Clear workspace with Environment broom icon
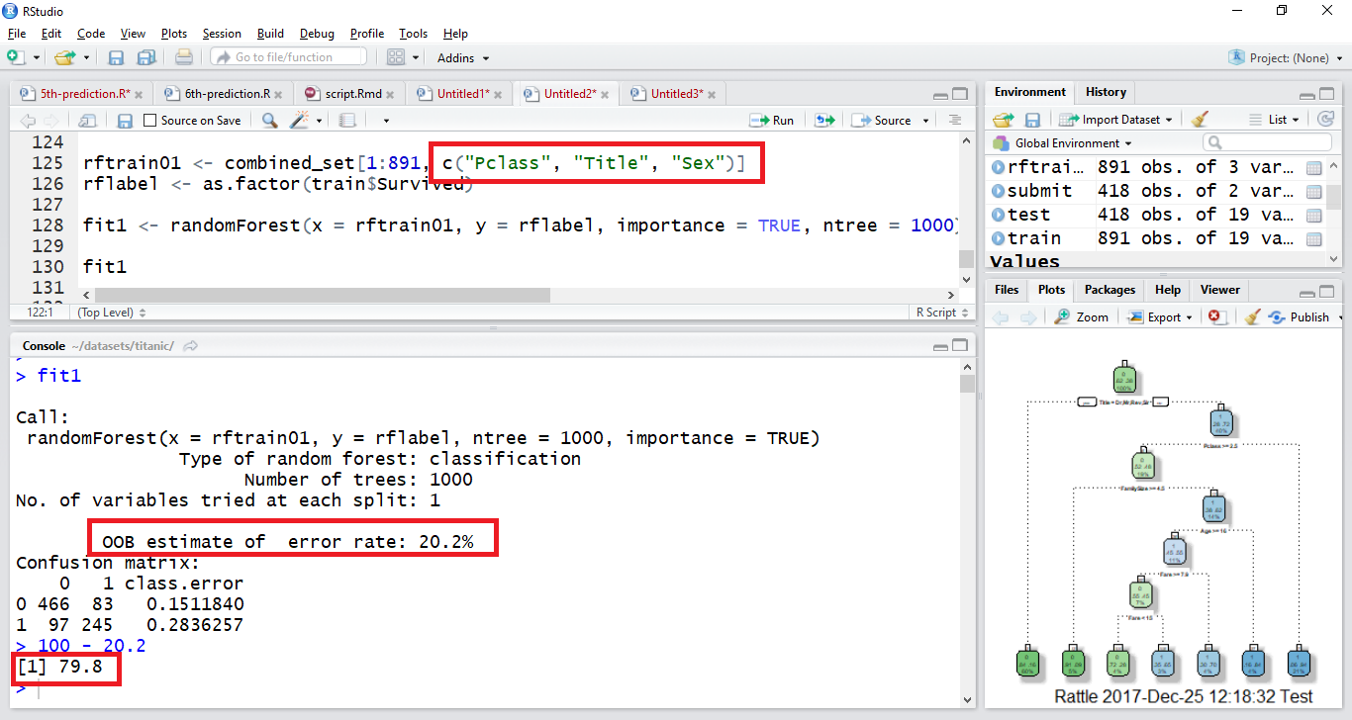1352x720 pixels. [x=1200, y=120]
